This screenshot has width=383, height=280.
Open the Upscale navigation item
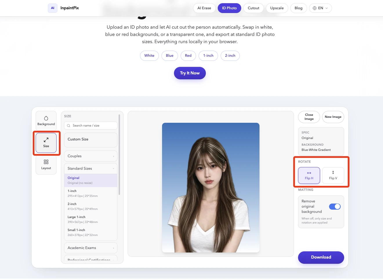(x=277, y=8)
